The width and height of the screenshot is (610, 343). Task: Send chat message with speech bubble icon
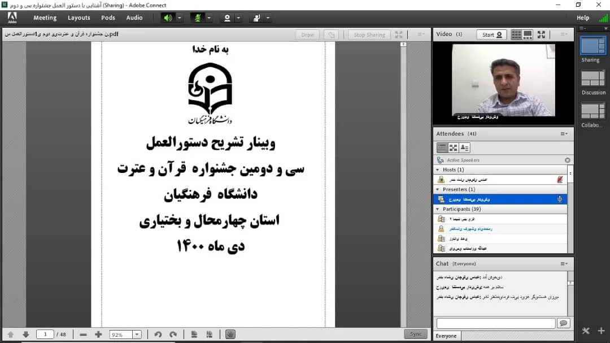[x=563, y=323]
